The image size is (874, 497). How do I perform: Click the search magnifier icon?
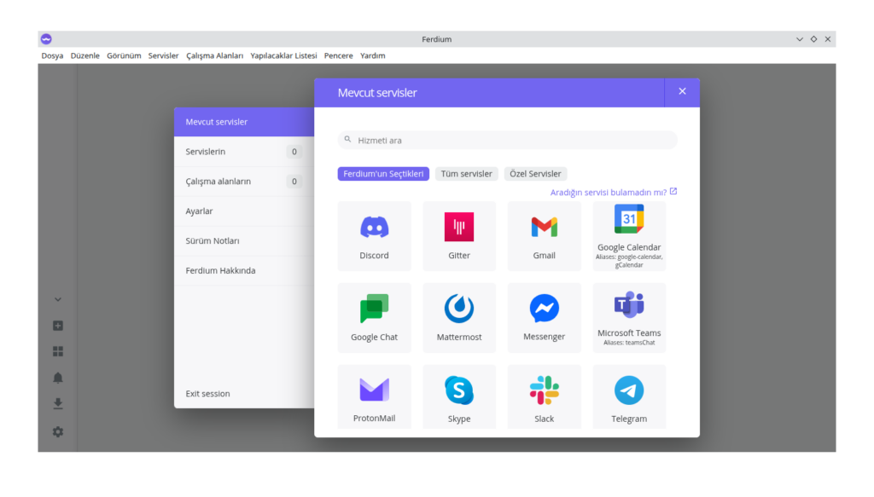(x=348, y=140)
